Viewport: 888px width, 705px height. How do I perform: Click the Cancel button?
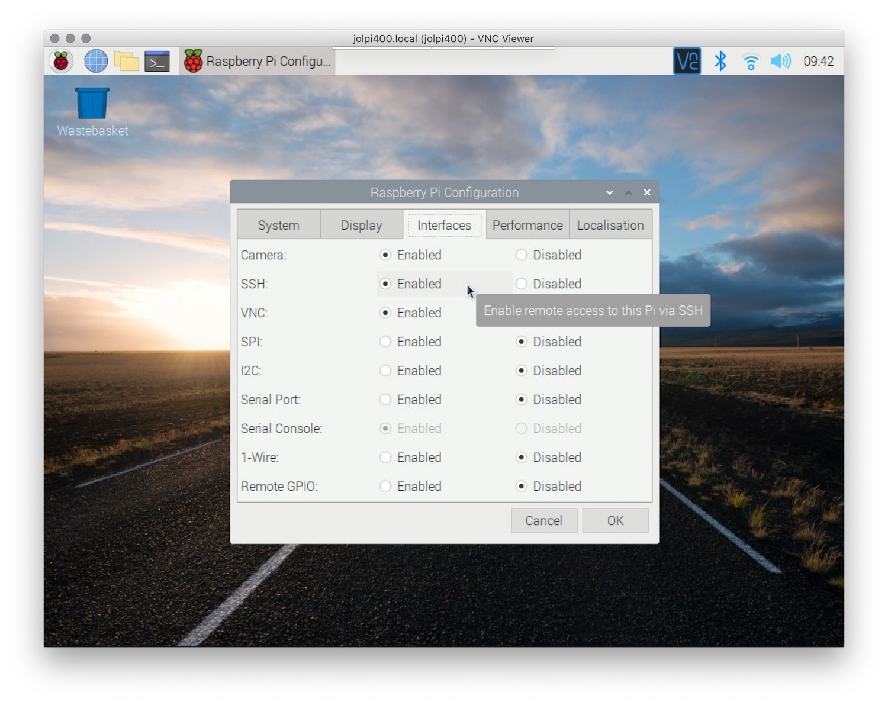click(543, 520)
